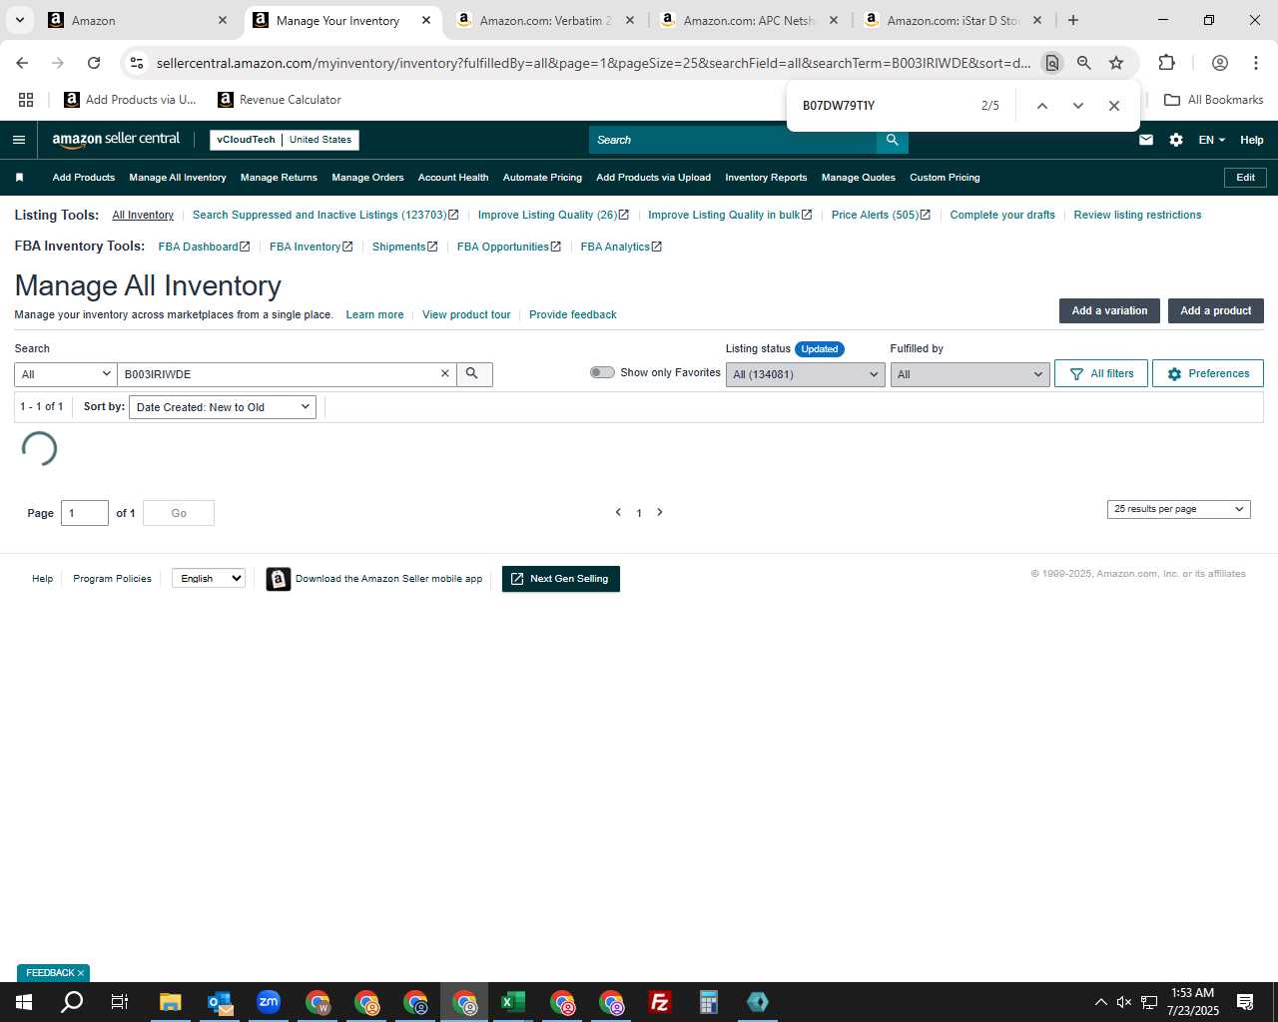Open Zoom from the taskbar
The image size is (1278, 1022).
point(269,1002)
